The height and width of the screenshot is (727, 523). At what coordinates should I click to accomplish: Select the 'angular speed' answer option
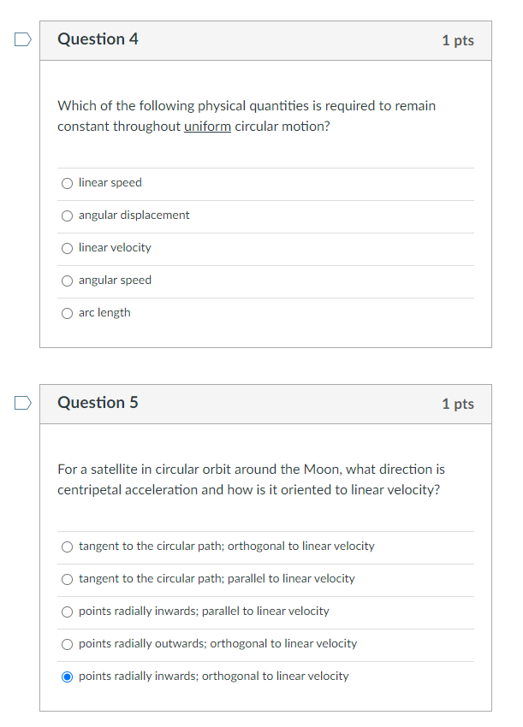[x=67, y=281]
